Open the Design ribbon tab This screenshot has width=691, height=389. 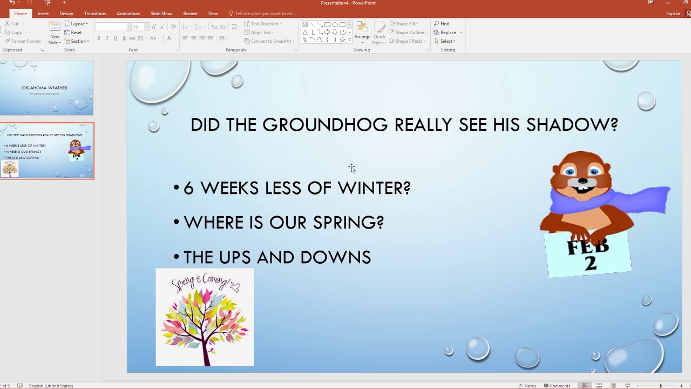(66, 14)
